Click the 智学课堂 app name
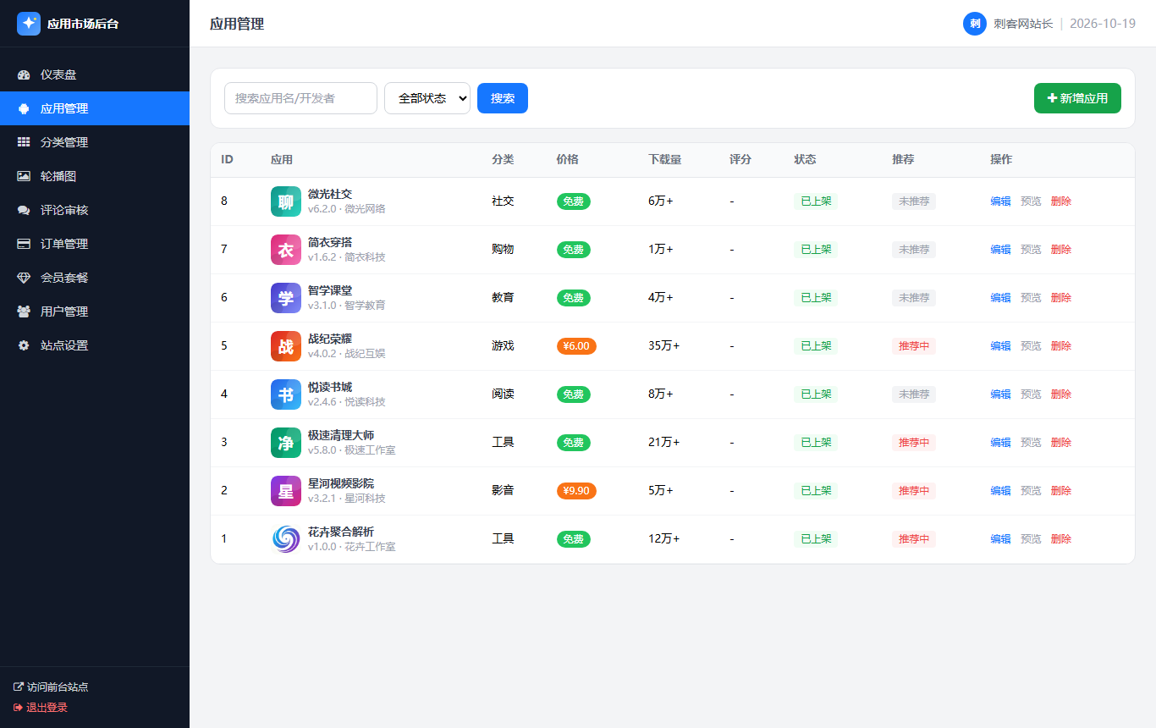 tap(330, 290)
